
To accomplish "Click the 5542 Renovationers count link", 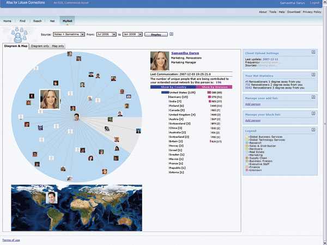I will coord(249,88).
